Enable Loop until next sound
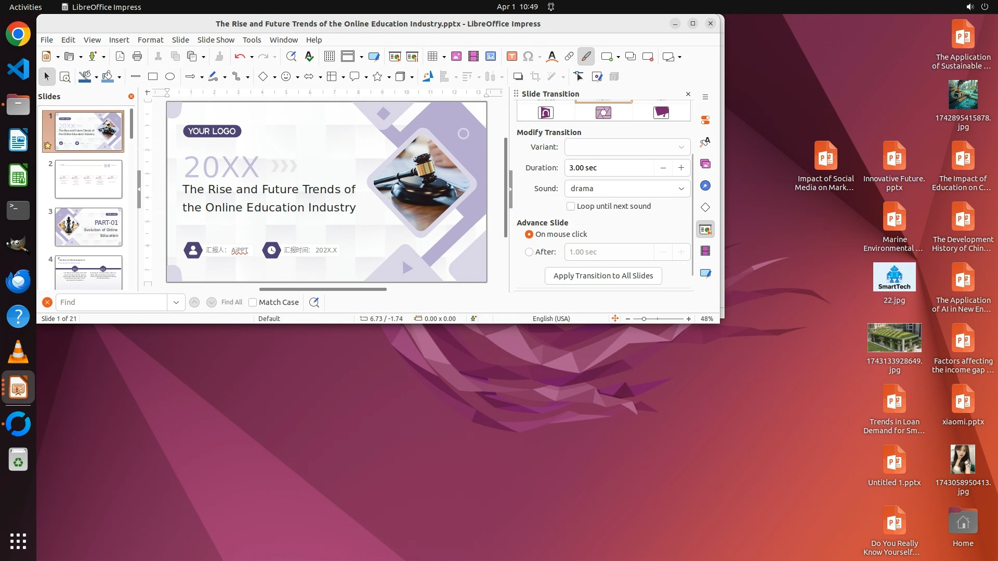 (571, 206)
